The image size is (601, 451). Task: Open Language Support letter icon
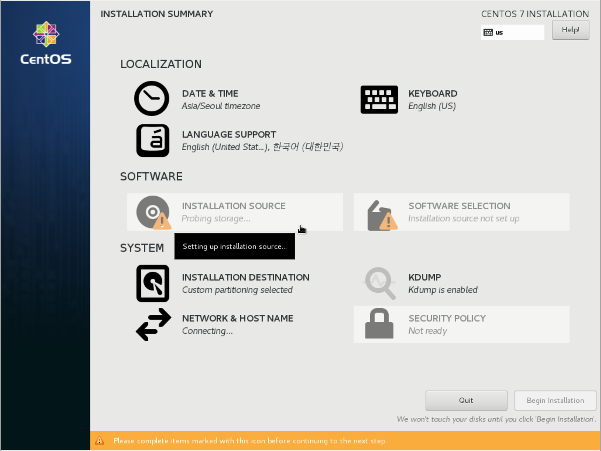(153, 140)
